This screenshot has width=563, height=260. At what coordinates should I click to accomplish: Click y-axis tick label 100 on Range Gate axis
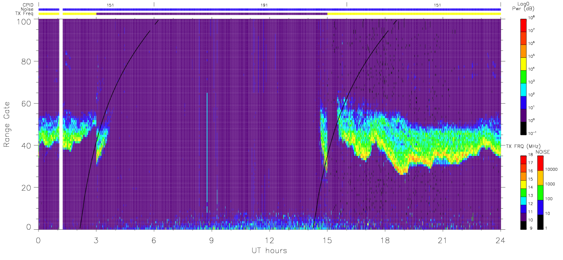point(25,22)
